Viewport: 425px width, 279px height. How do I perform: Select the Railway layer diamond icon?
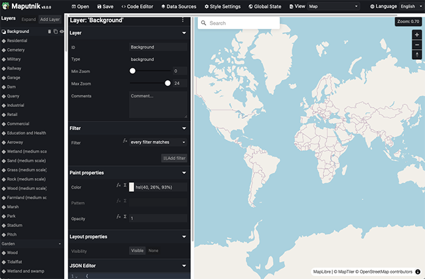pos(4,68)
